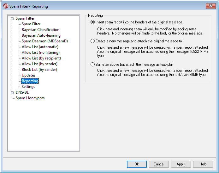This screenshot has height=173, width=219.
Task: Open Help for this dialog
Action: [203, 164]
